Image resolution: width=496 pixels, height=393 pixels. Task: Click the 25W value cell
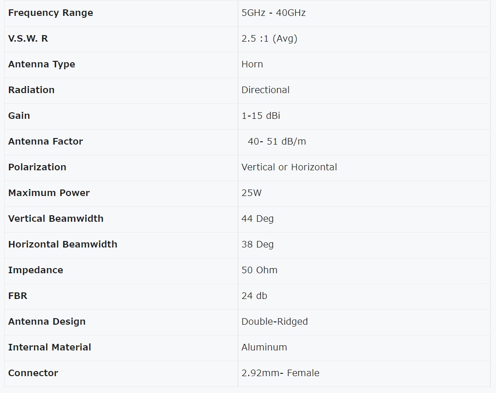(x=252, y=193)
